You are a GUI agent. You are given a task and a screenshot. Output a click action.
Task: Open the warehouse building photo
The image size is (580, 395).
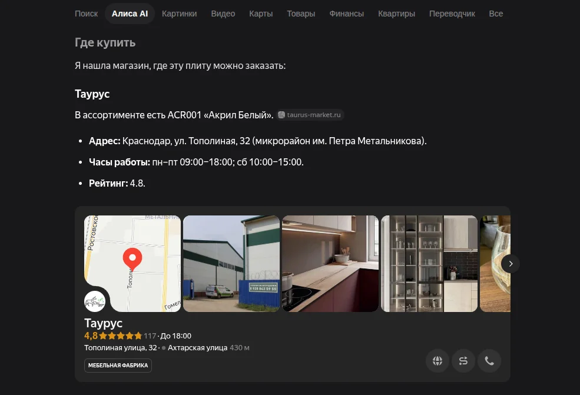coord(231,264)
